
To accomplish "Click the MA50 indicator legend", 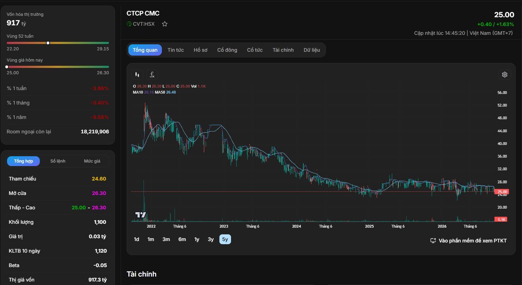I will [165, 92].
